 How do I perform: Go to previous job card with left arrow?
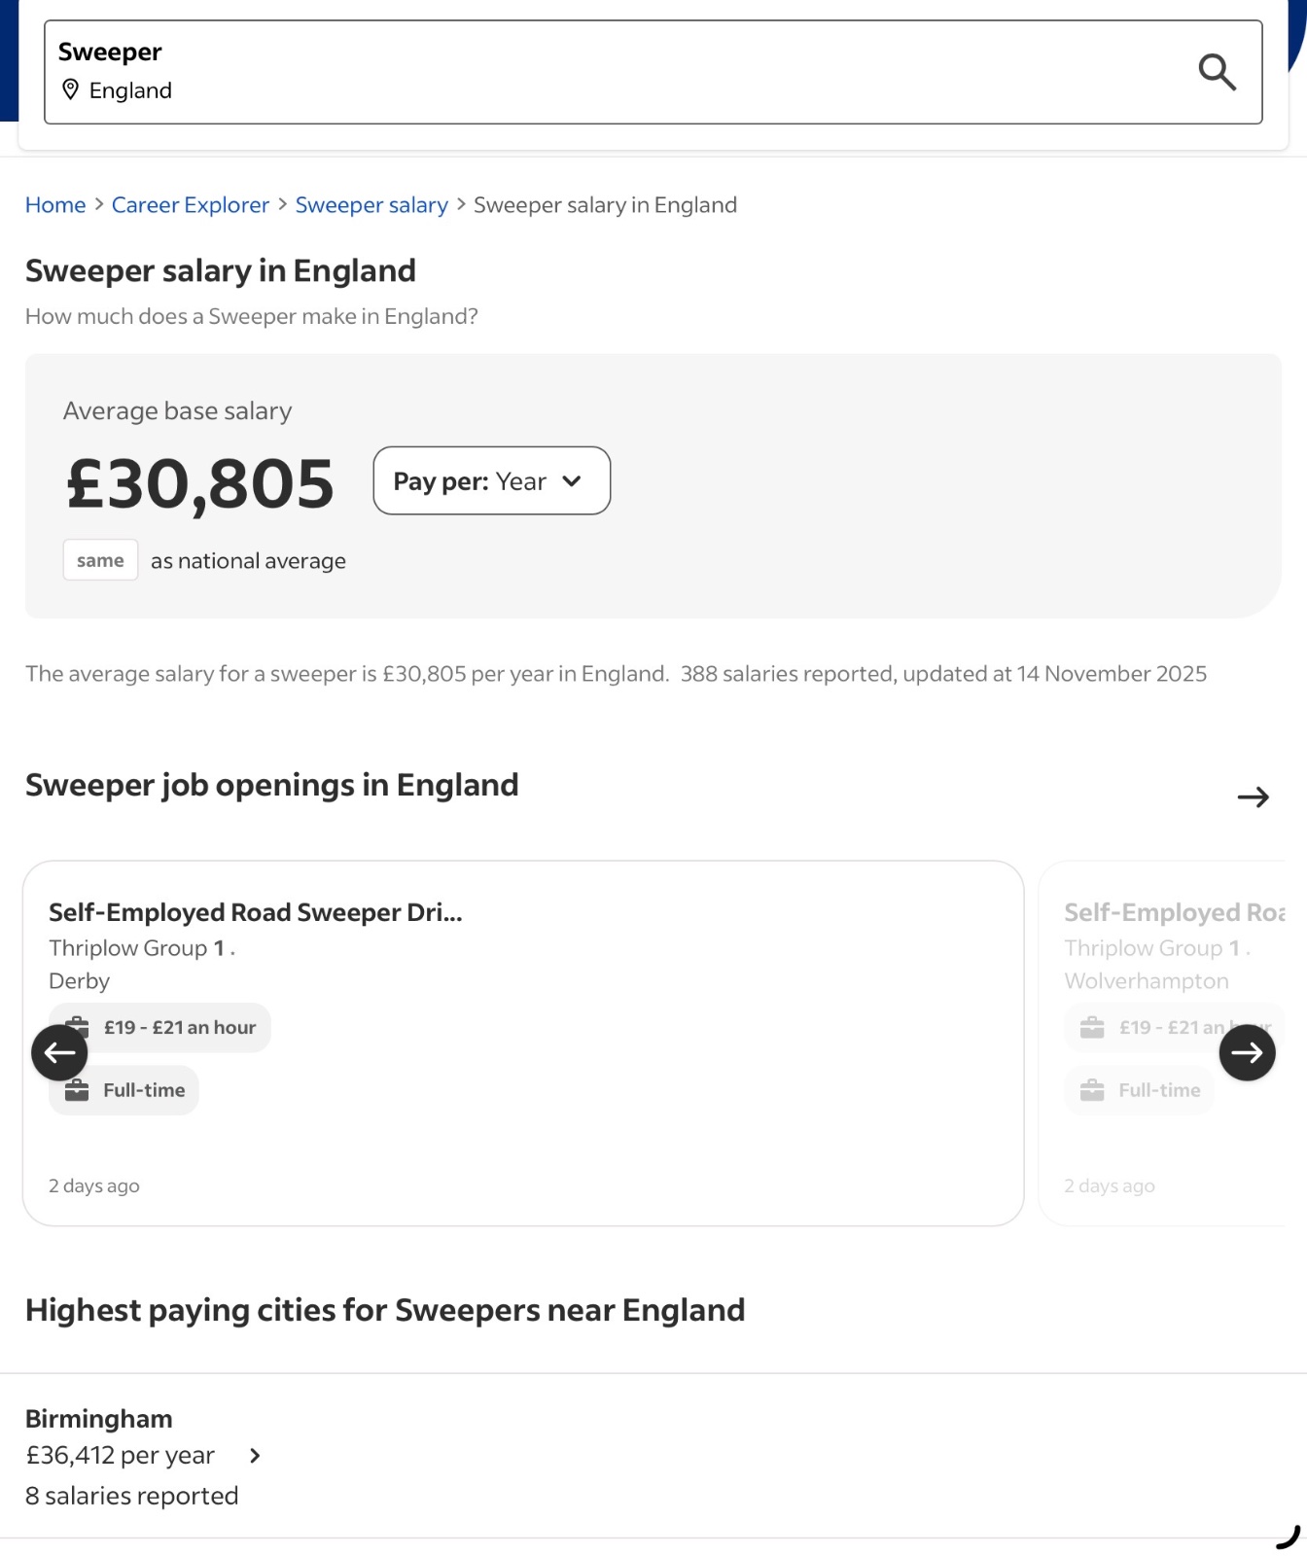[x=59, y=1052]
